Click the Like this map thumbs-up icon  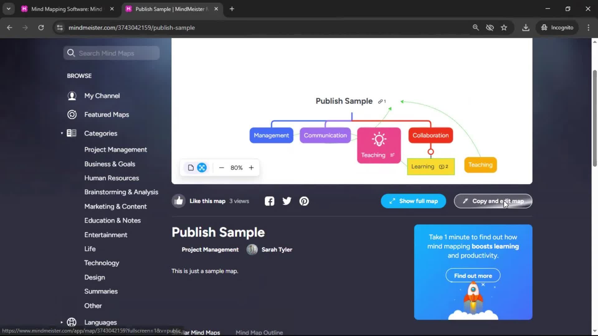tap(178, 201)
